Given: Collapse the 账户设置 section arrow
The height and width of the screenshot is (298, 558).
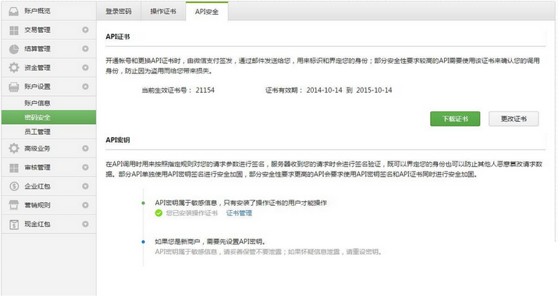Looking at the screenshot, I should pos(85,87).
